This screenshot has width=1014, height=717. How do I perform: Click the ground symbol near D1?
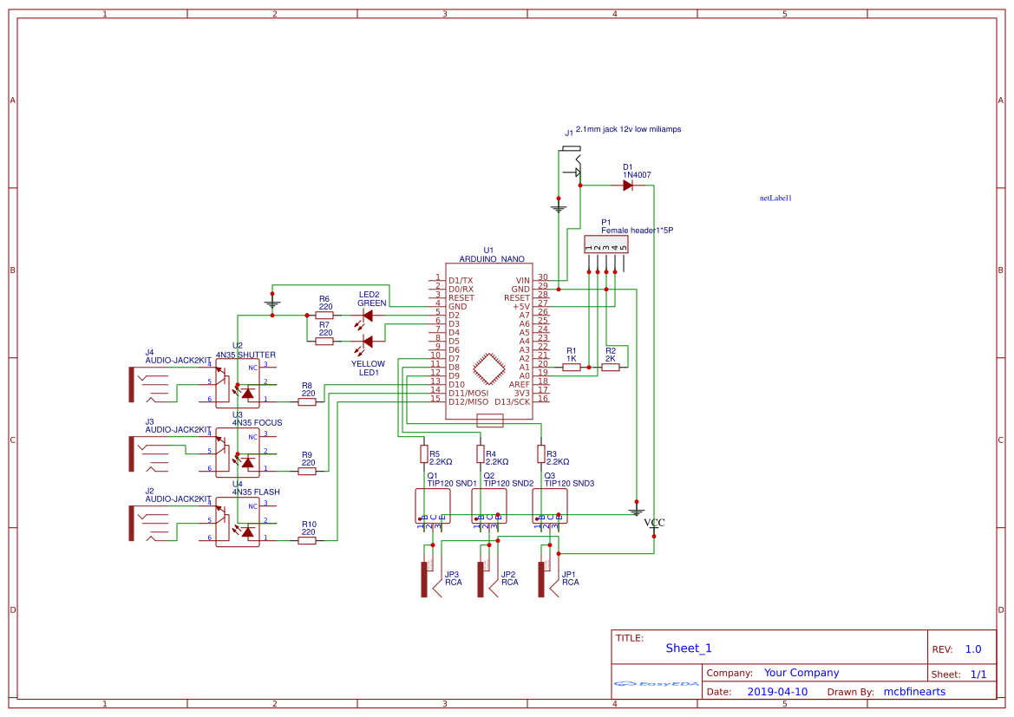559,205
